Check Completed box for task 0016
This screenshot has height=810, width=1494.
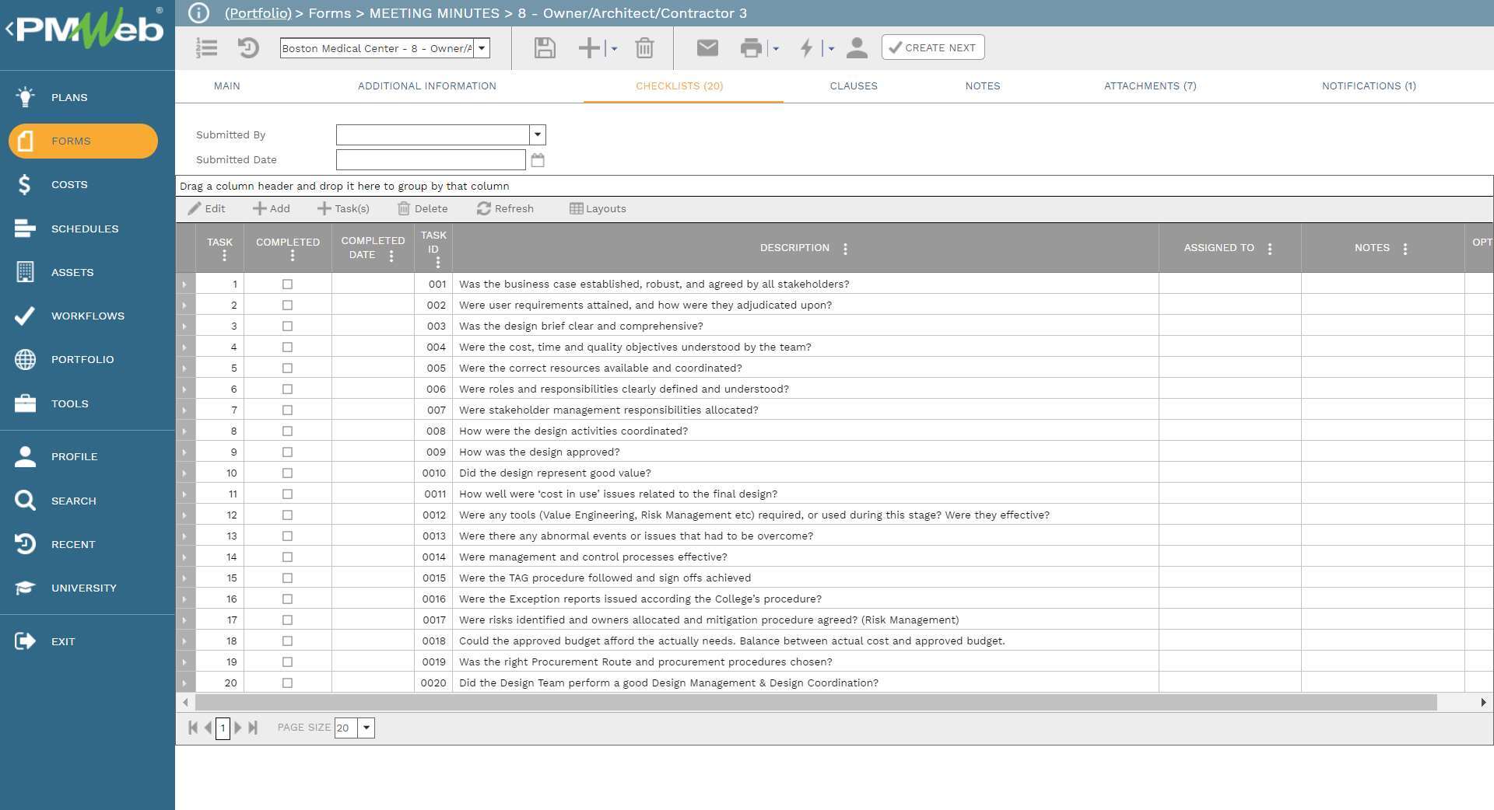(x=287, y=599)
